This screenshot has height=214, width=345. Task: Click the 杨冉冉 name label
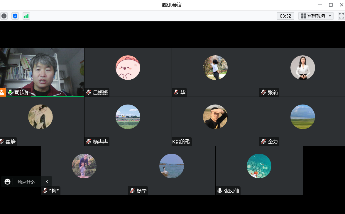(x=100, y=142)
